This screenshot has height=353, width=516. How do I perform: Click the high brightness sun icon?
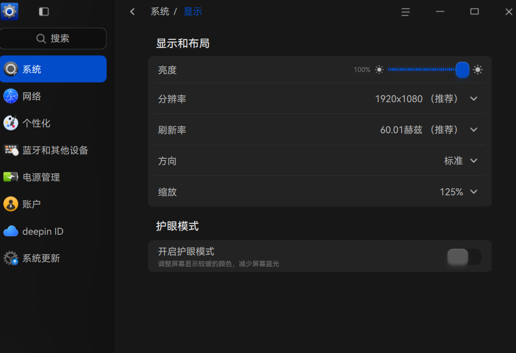click(478, 70)
